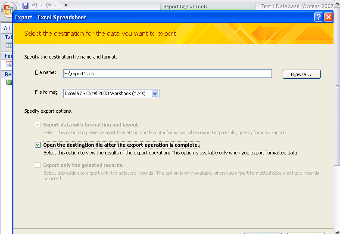This screenshot has height=234, width=340.
Task: Save using the floppy disk icon
Action: [25, 6]
